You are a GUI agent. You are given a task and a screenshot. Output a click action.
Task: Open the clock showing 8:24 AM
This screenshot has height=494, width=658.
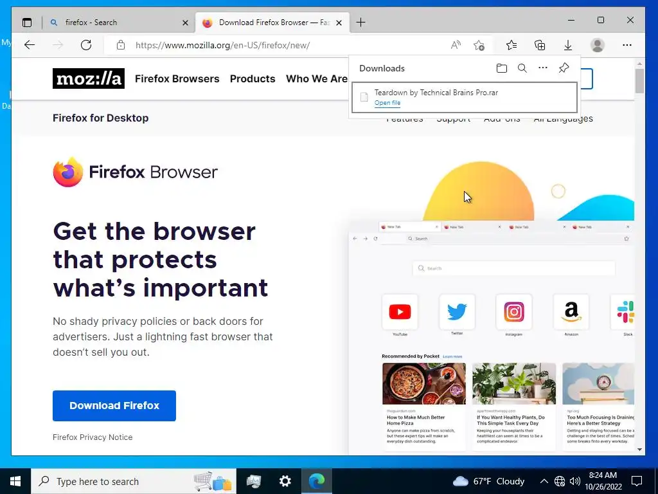pyautogui.click(x=603, y=481)
